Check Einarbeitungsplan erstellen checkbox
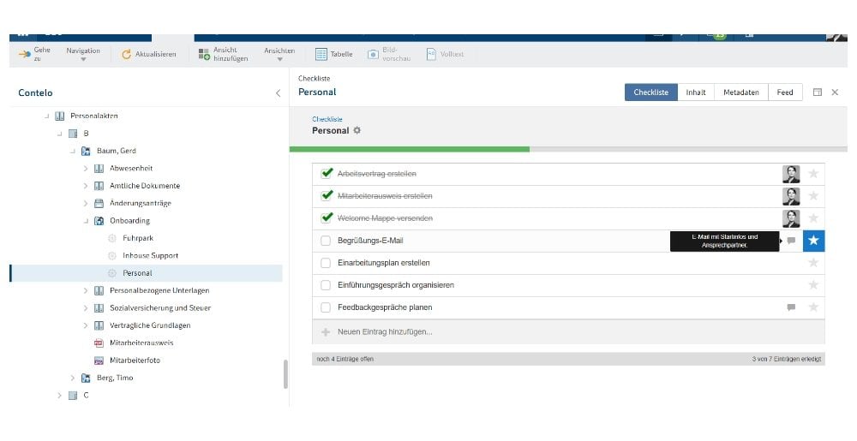Image resolution: width=857 pixels, height=441 pixels. click(x=326, y=263)
